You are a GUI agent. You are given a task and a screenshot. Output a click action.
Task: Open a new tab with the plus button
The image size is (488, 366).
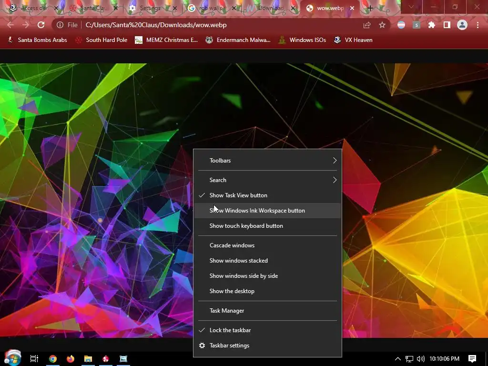click(x=370, y=8)
